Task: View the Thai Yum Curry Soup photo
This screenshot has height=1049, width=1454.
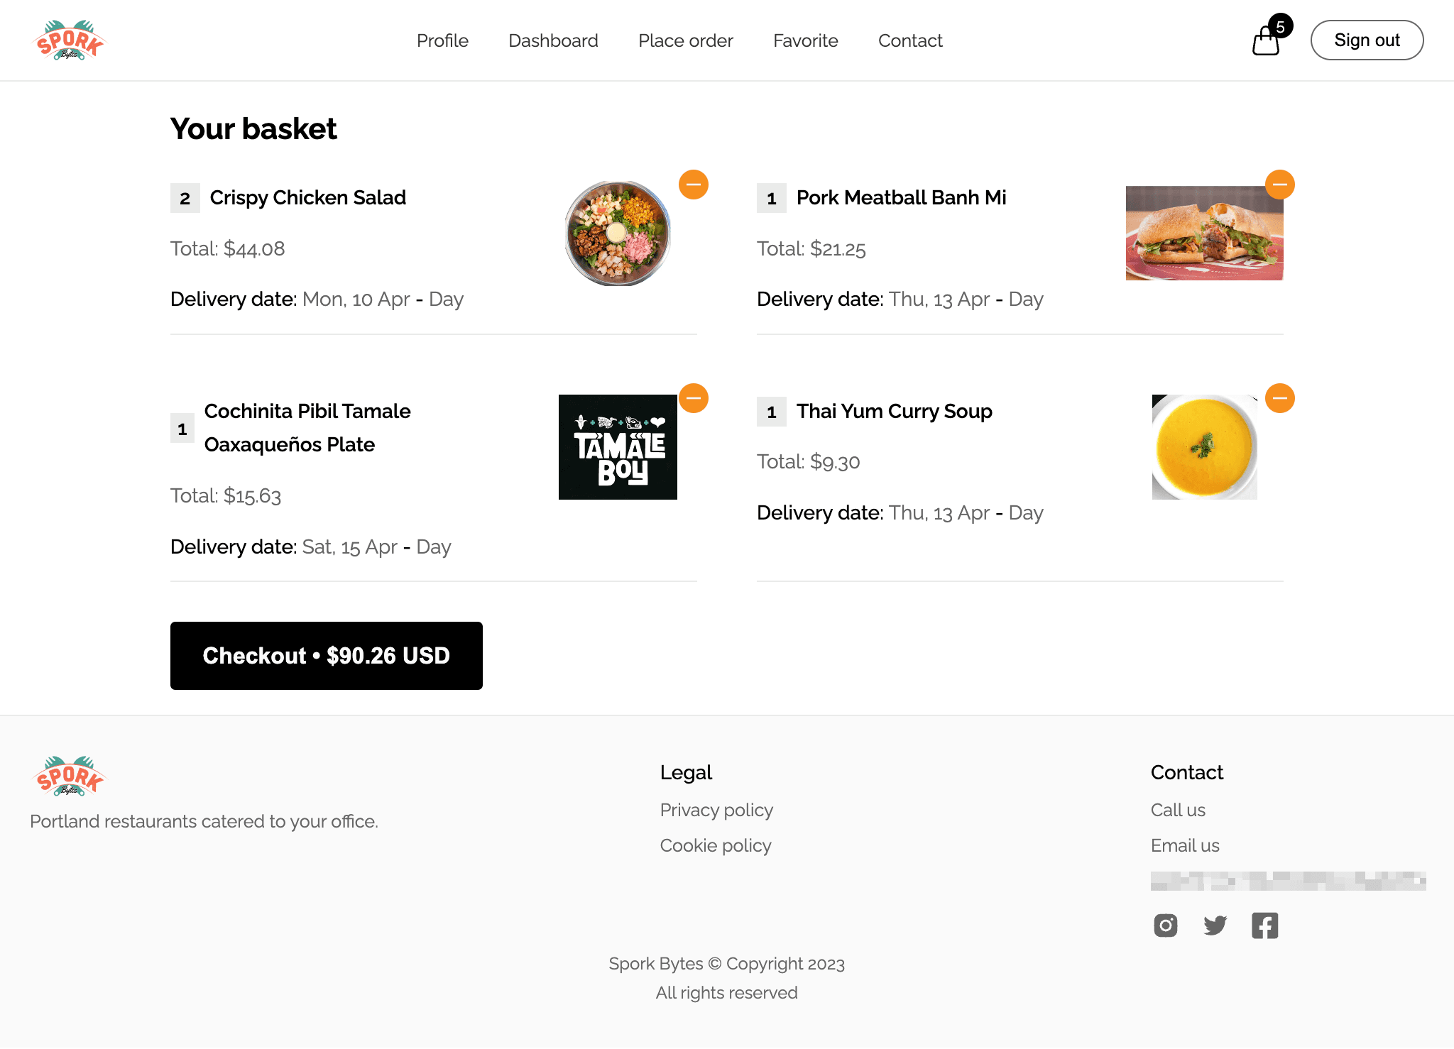Action: (x=1204, y=446)
